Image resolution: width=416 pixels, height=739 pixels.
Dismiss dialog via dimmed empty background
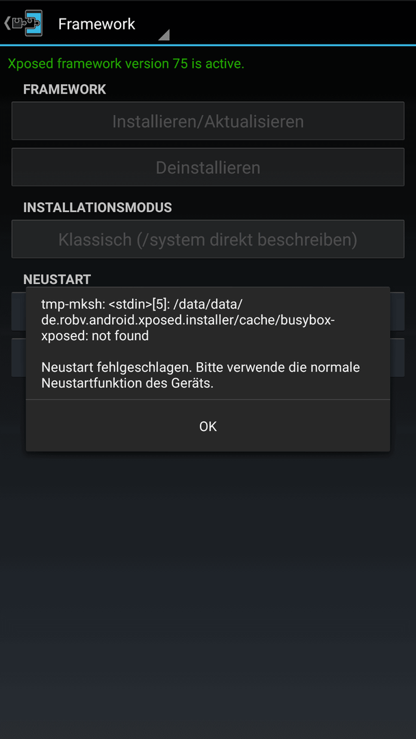point(208,589)
